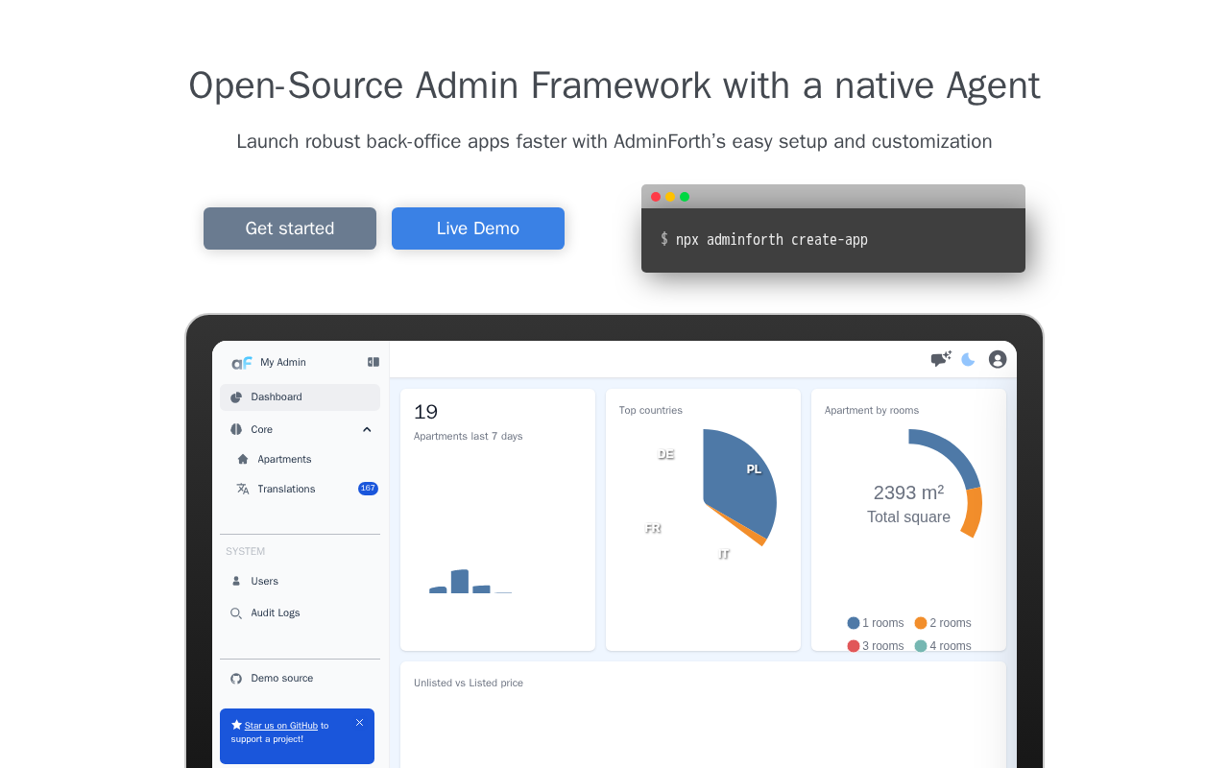
Task: Open the AI agent chat icon
Action: (x=941, y=359)
